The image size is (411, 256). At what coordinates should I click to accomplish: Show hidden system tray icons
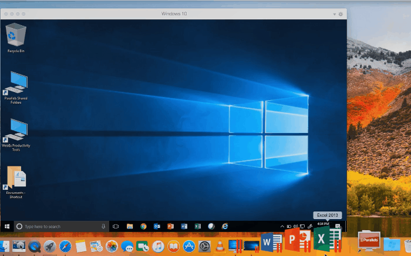tap(282, 227)
